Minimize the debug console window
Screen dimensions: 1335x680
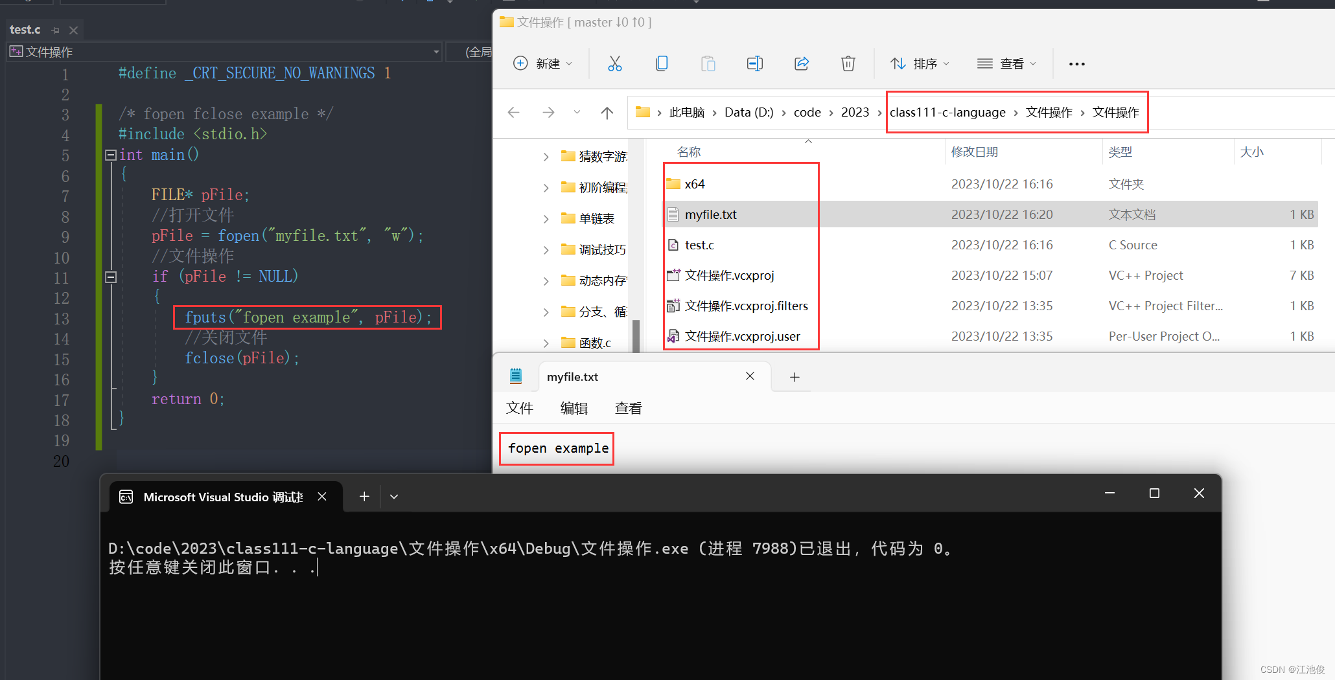point(1109,493)
